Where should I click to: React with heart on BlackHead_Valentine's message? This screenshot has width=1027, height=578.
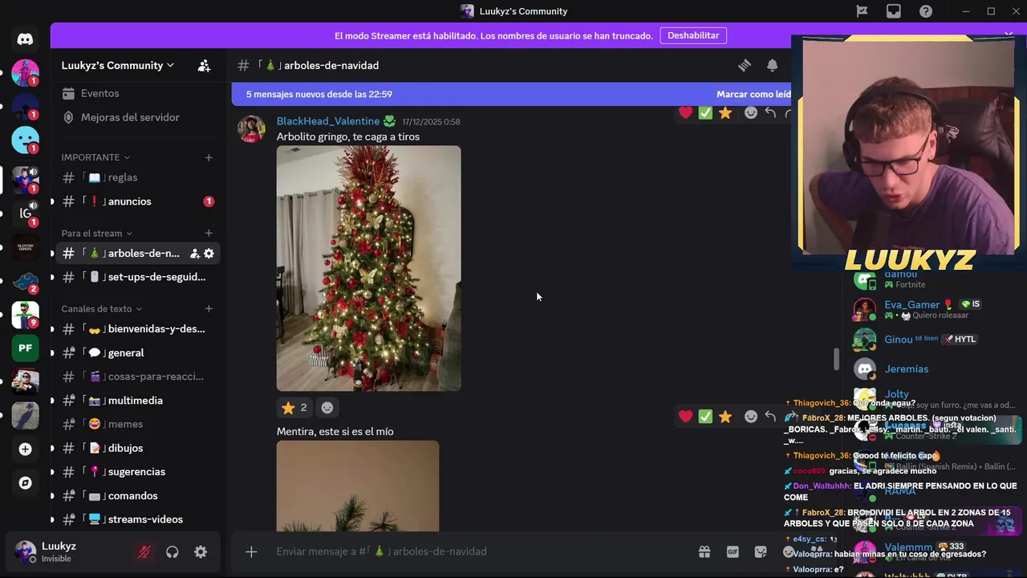[x=685, y=113]
